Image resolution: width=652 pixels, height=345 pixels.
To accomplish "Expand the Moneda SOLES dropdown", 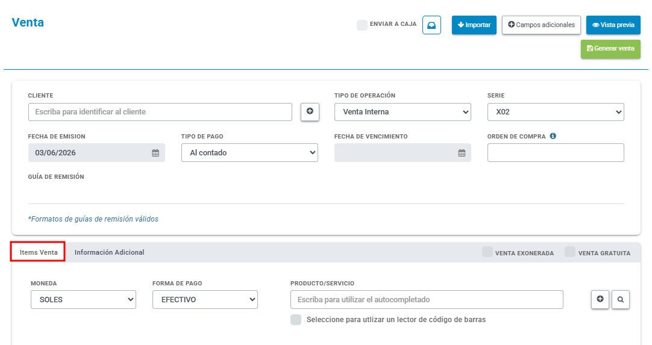I will (83, 299).
